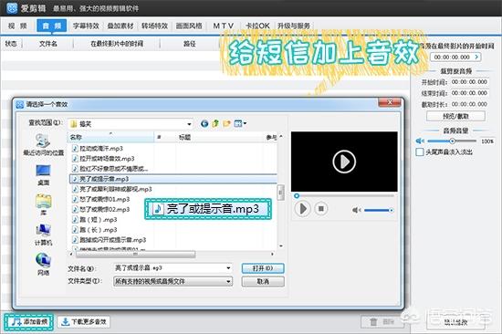Viewport: 502px width, 334px height.
Task: Click the 结束时间 value
Action: (469, 93)
